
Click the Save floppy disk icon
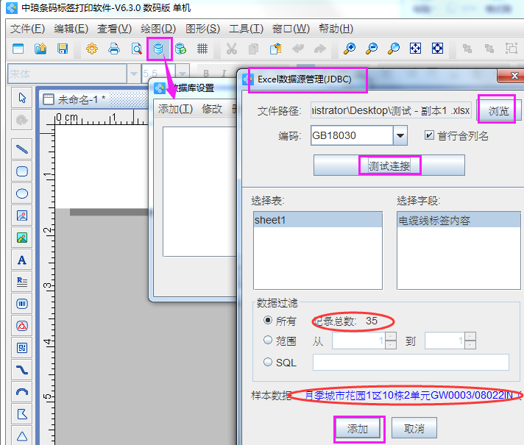[63, 49]
